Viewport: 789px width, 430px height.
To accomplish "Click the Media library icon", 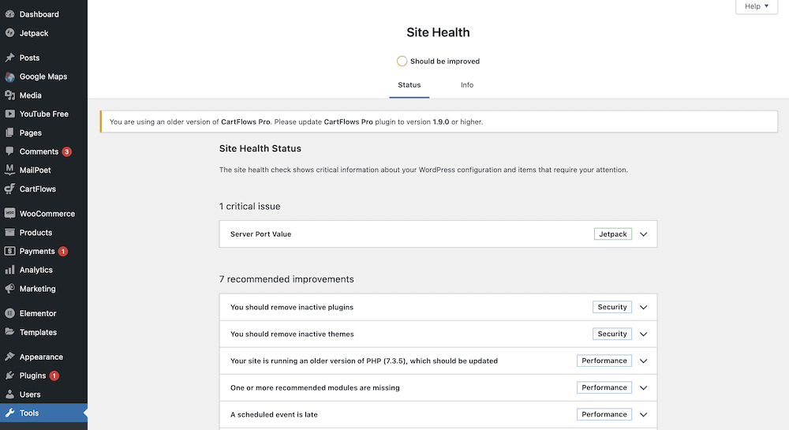I will point(9,95).
